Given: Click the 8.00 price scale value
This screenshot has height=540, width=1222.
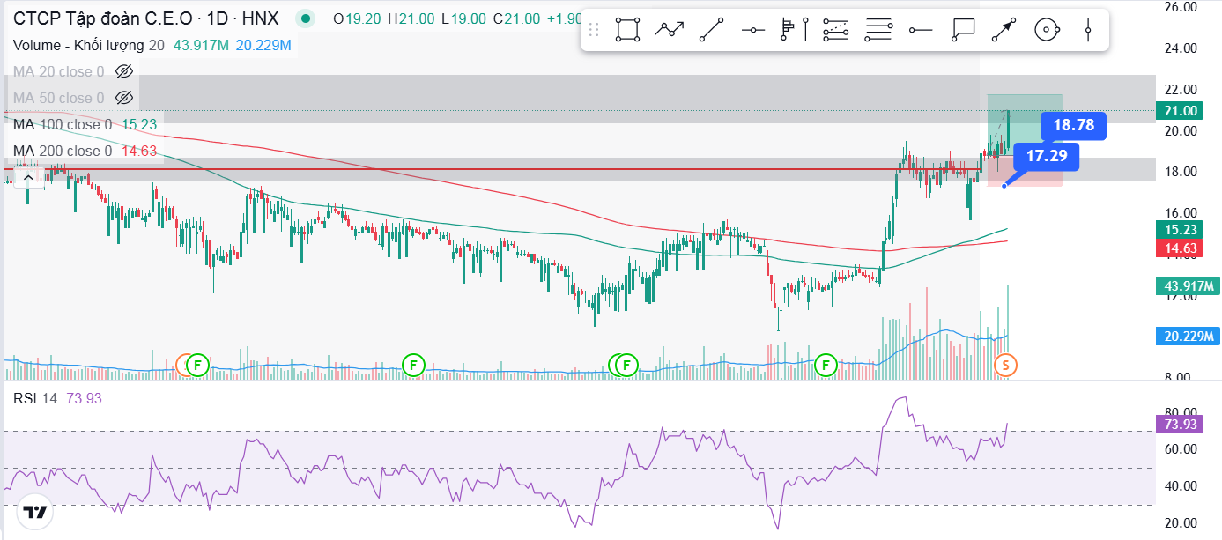Looking at the screenshot, I should click(1180, 377).
